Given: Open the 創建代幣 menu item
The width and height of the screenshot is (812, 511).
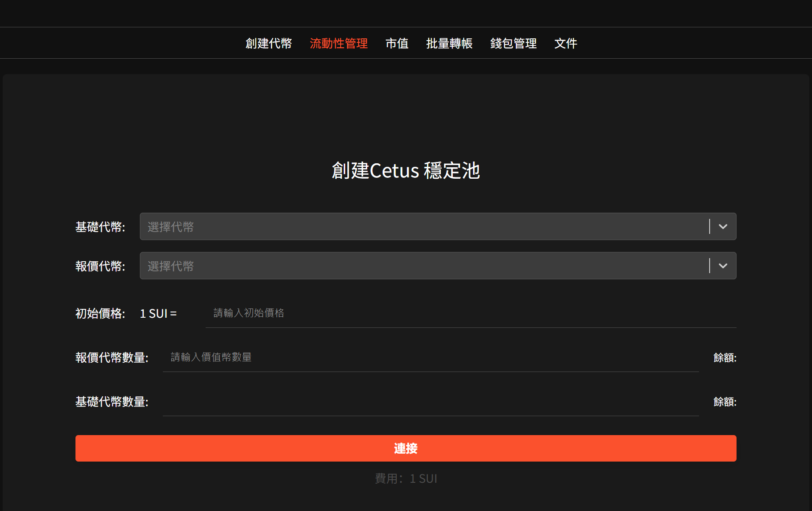Looking at the screenshot, I should point(269,43).
